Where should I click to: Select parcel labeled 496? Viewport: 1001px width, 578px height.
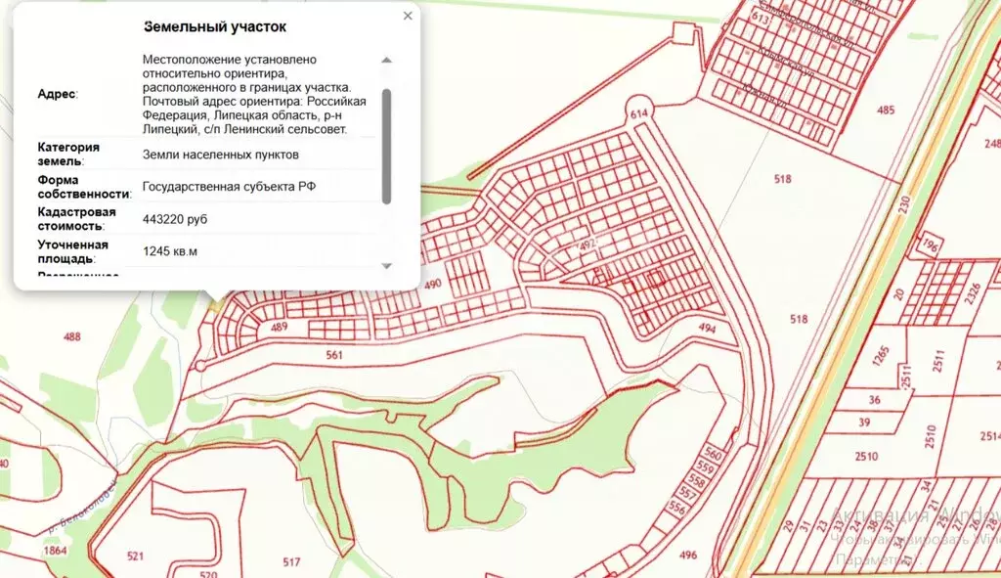(687, 555)
